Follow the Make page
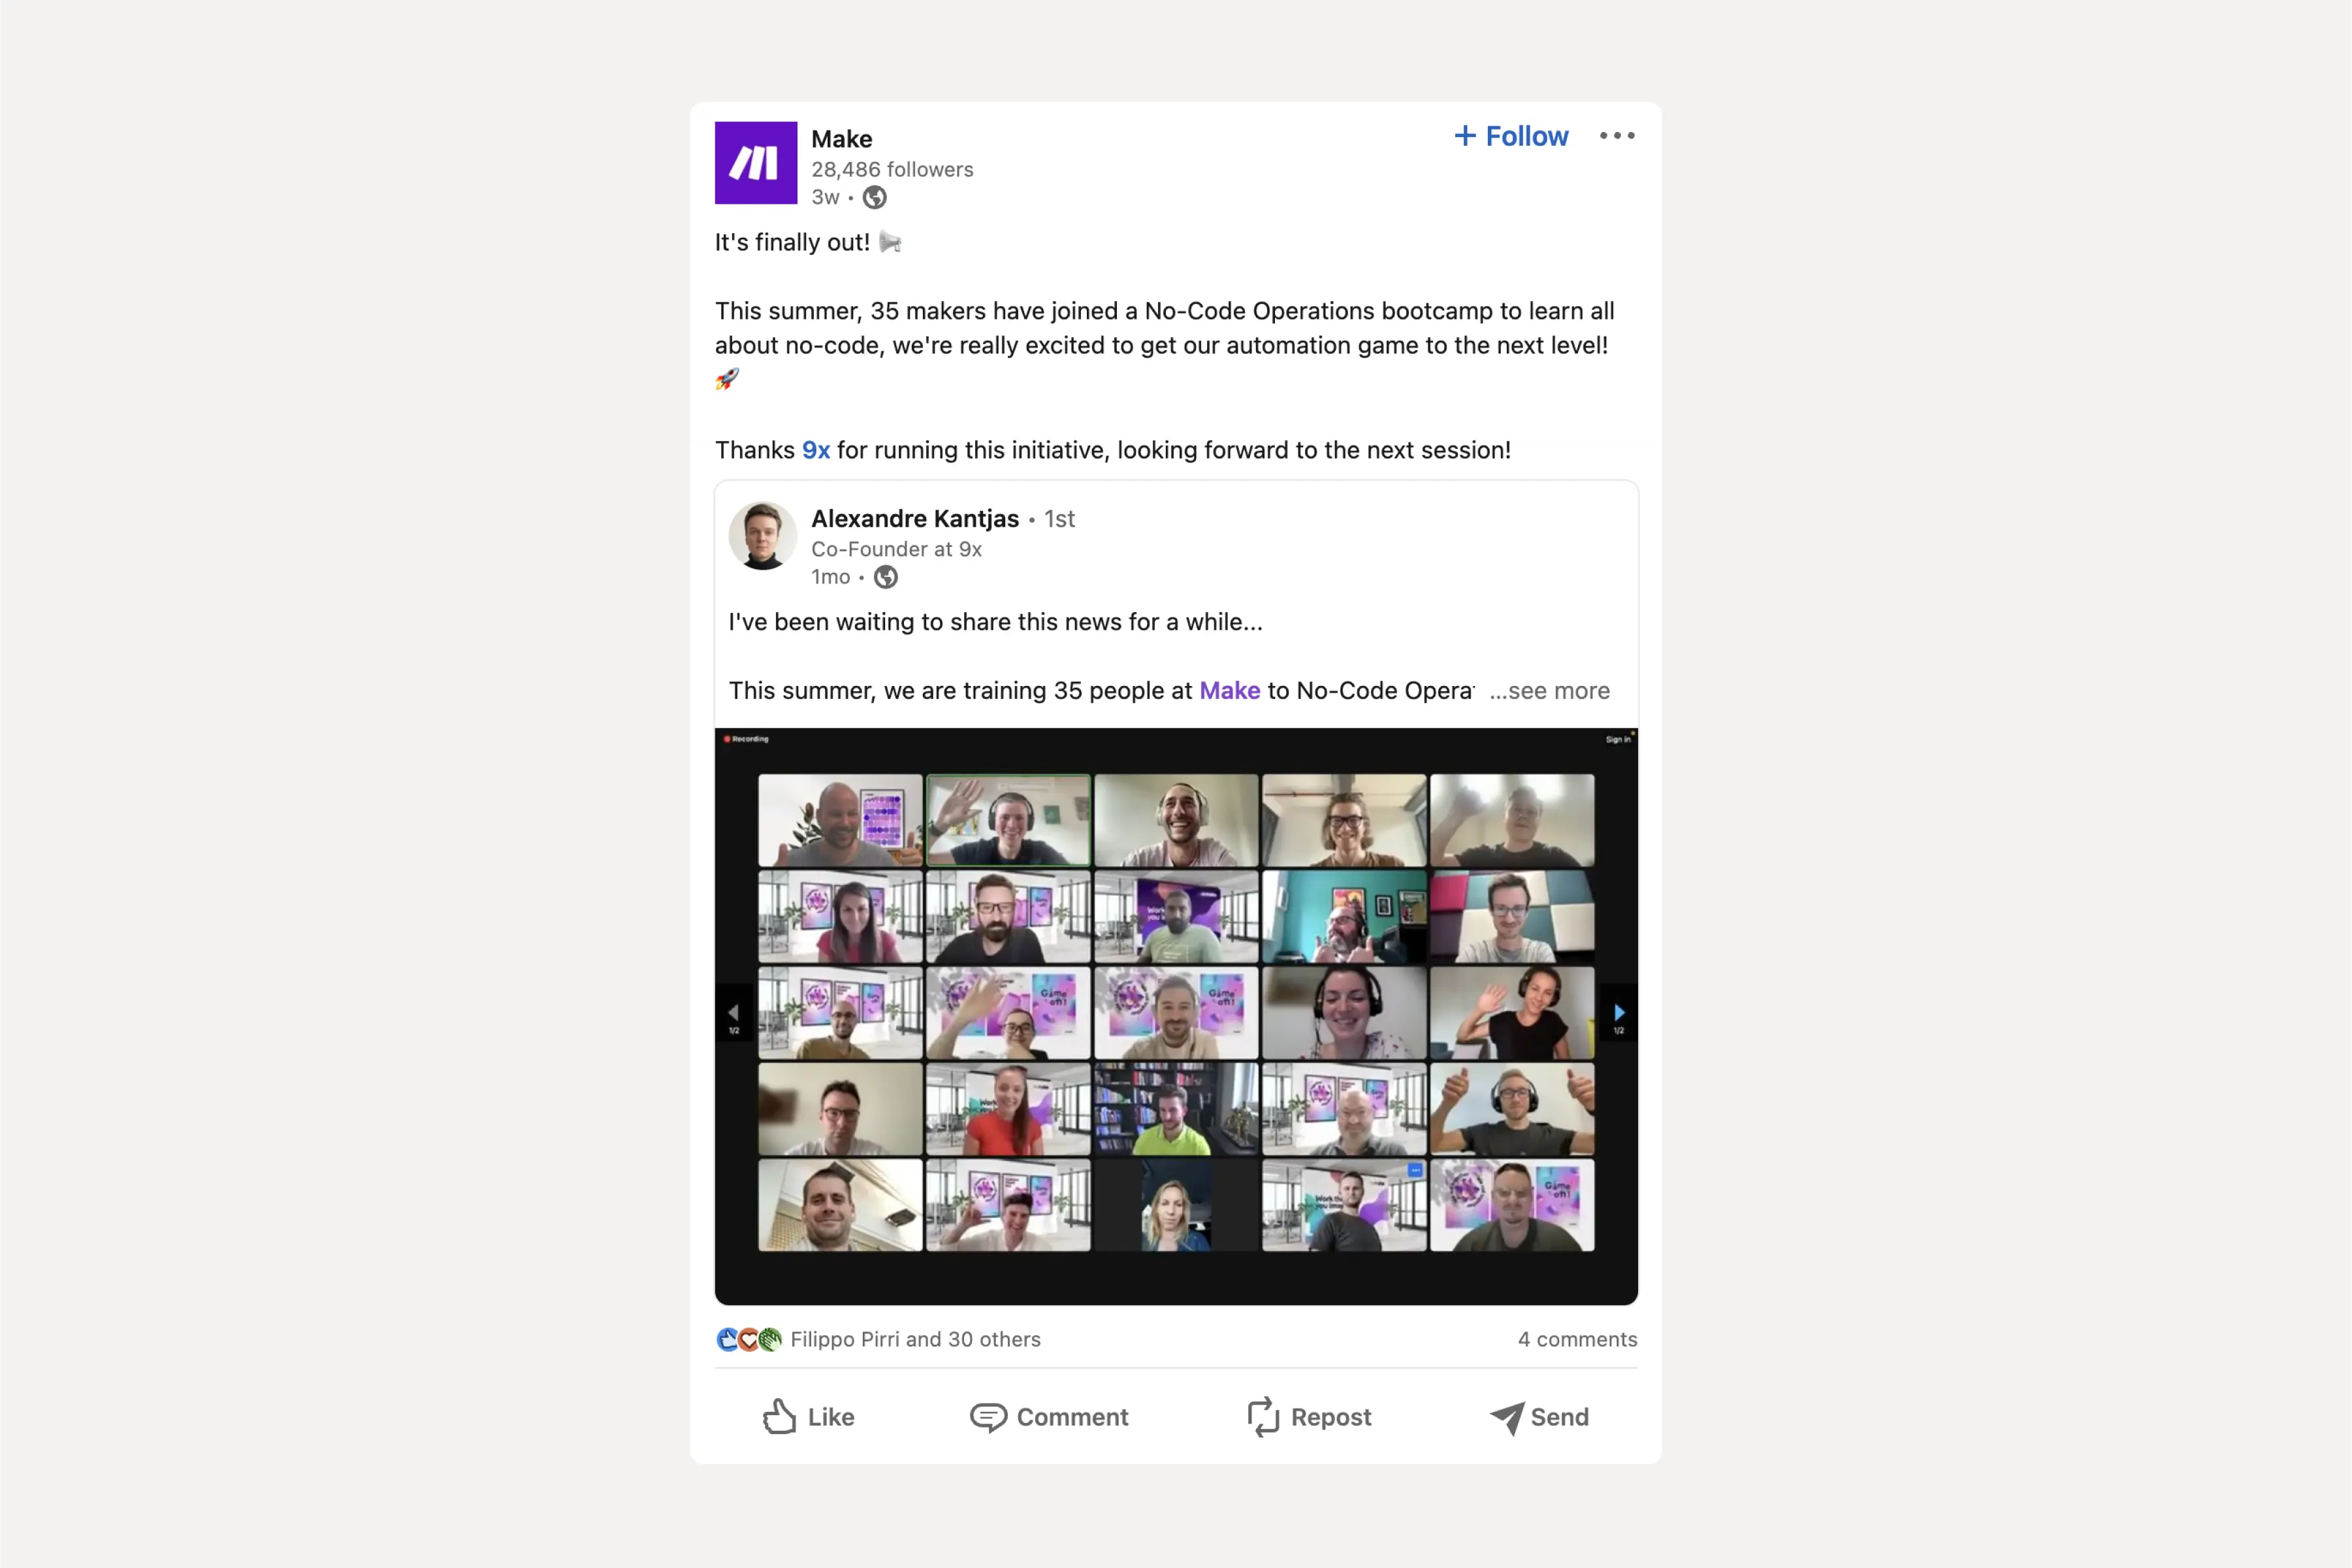Viewport: 2352px width, 1568px height. coord(1510,136)
